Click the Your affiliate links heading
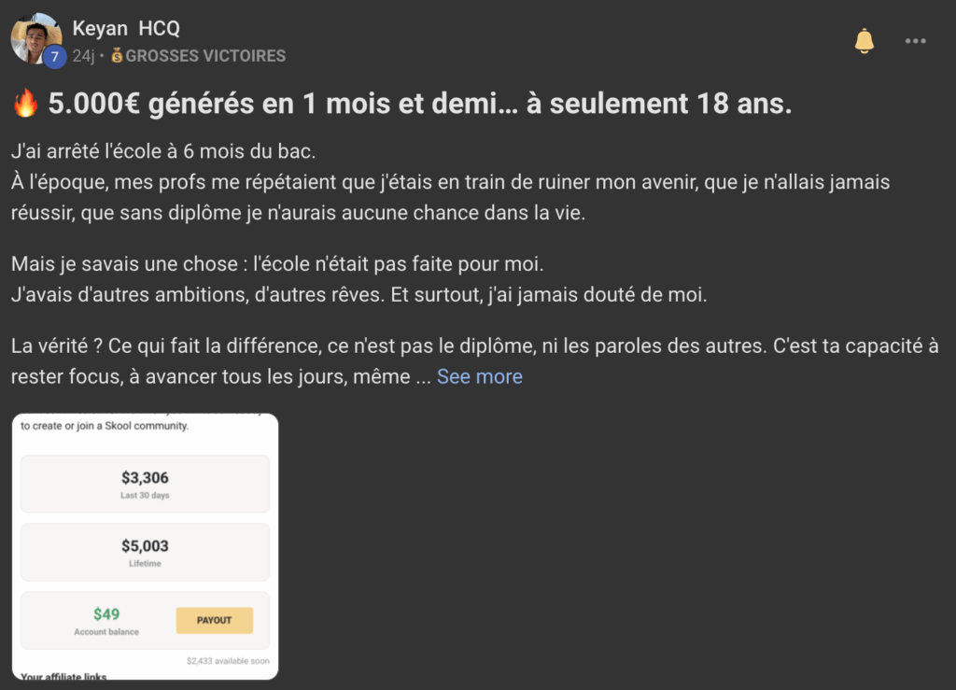956x690 pixels. (x=63, y=676)
